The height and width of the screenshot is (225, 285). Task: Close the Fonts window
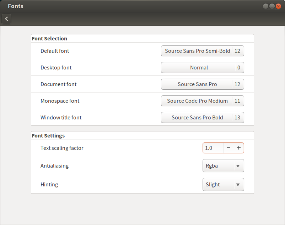point(278,6)
